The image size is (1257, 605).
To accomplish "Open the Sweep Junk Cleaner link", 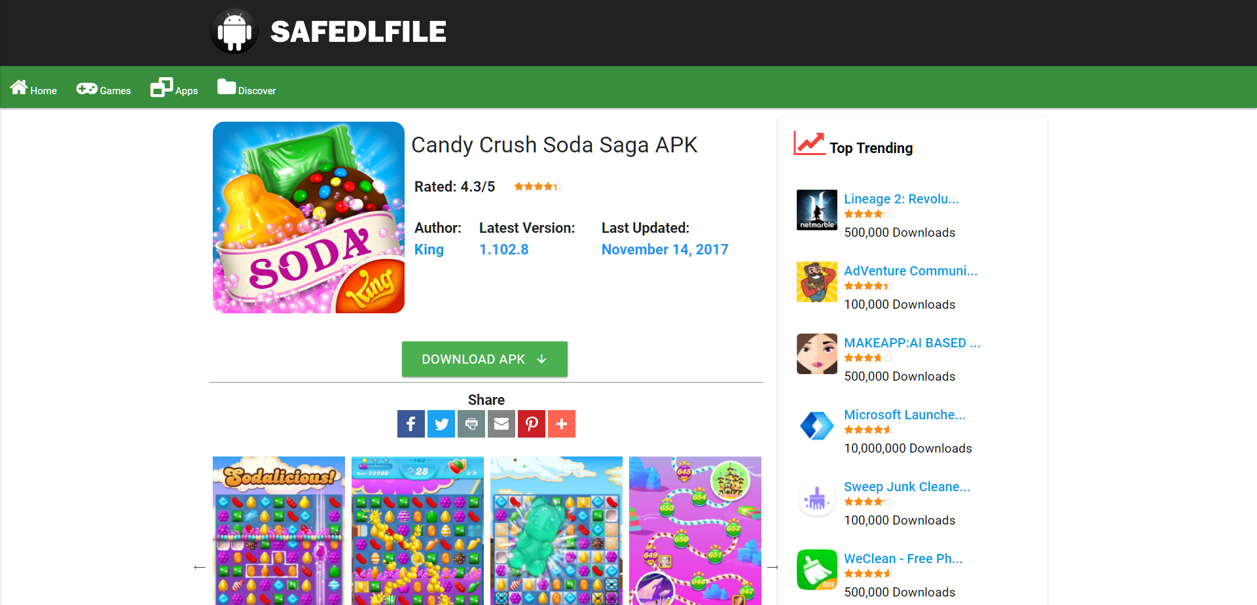I will tap(907, 487).
